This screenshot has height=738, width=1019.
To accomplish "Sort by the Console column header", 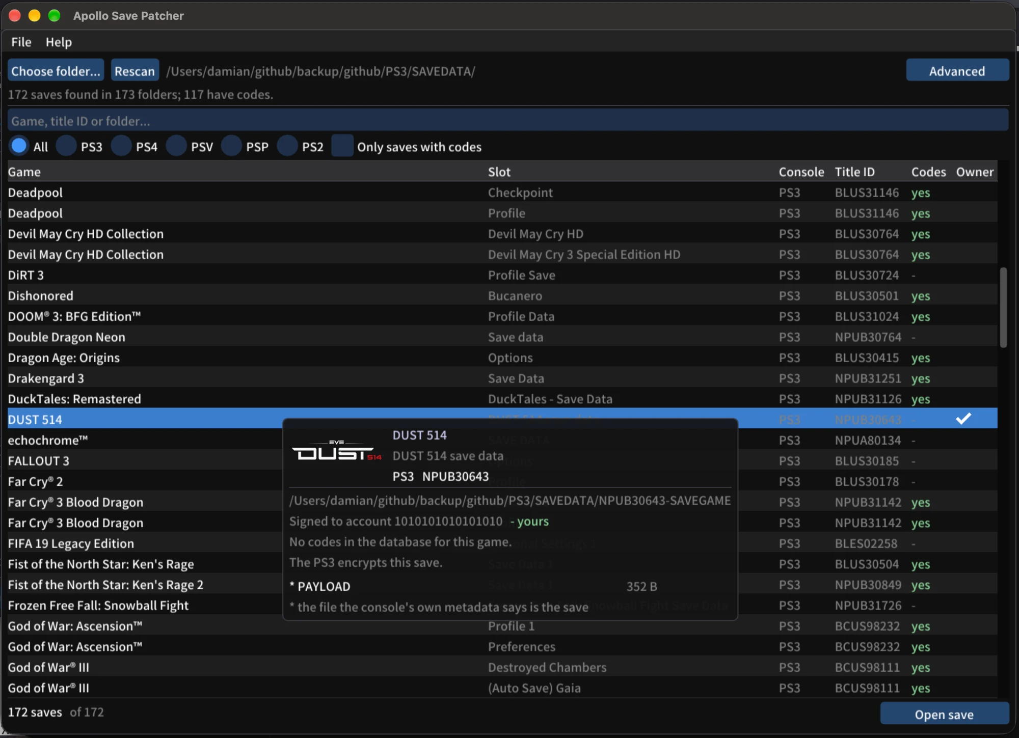I will (801, 172).
